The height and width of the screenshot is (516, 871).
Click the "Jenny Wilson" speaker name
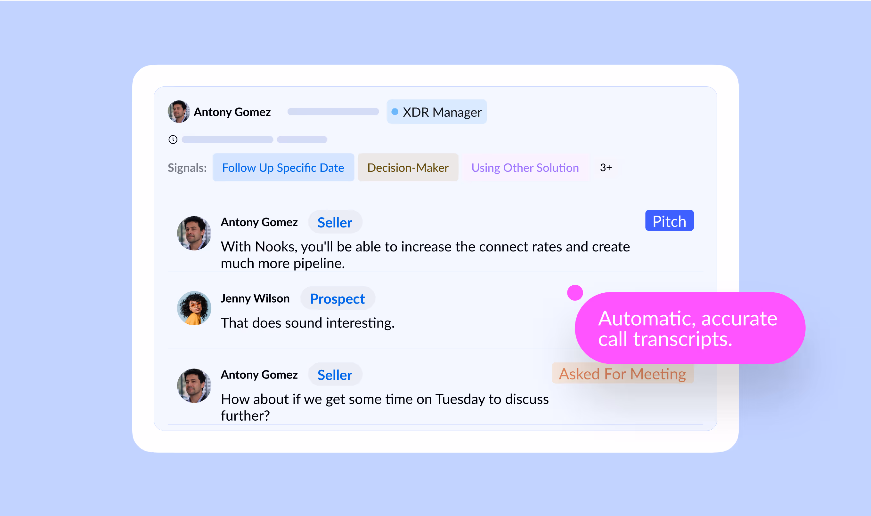click(255, 298)
